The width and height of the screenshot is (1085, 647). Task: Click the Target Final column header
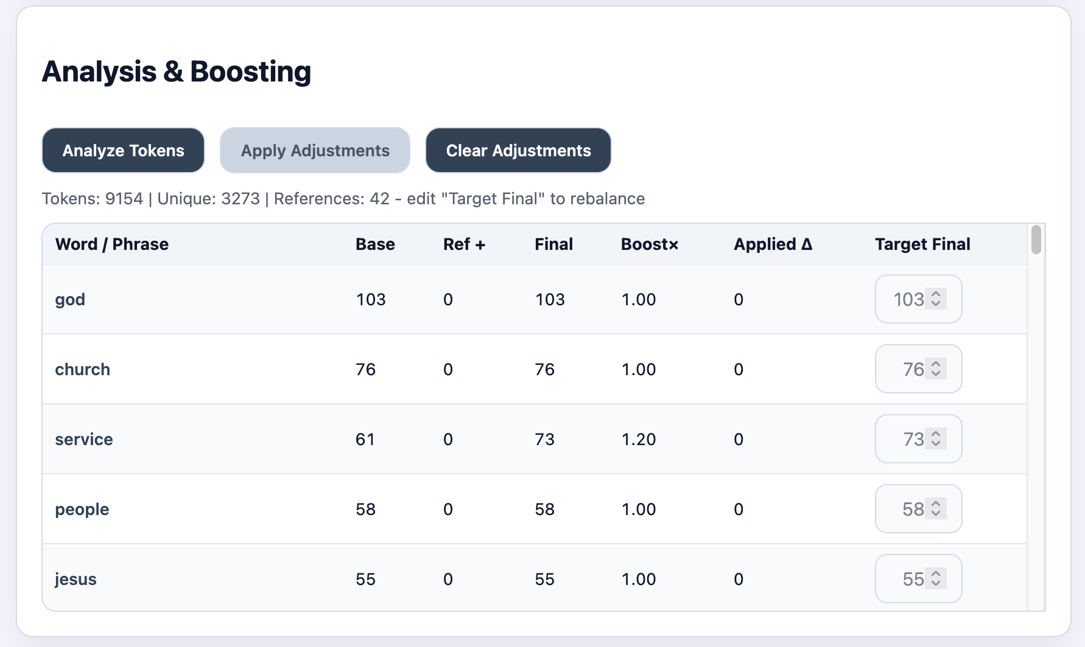point(922,244)
